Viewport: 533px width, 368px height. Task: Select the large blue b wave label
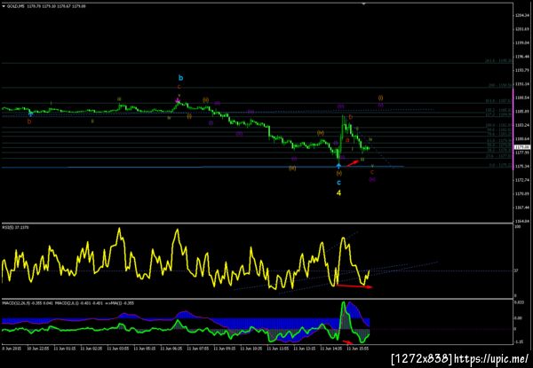(181, 78)
